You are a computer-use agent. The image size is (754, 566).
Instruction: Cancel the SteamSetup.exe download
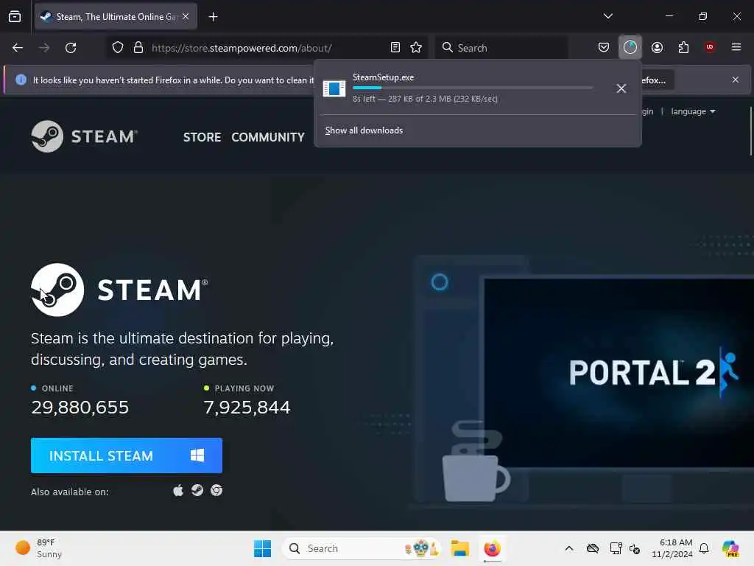(x=621, y=88)
